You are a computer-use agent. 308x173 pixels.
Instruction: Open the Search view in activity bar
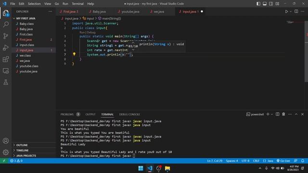(x=6, y=25)
